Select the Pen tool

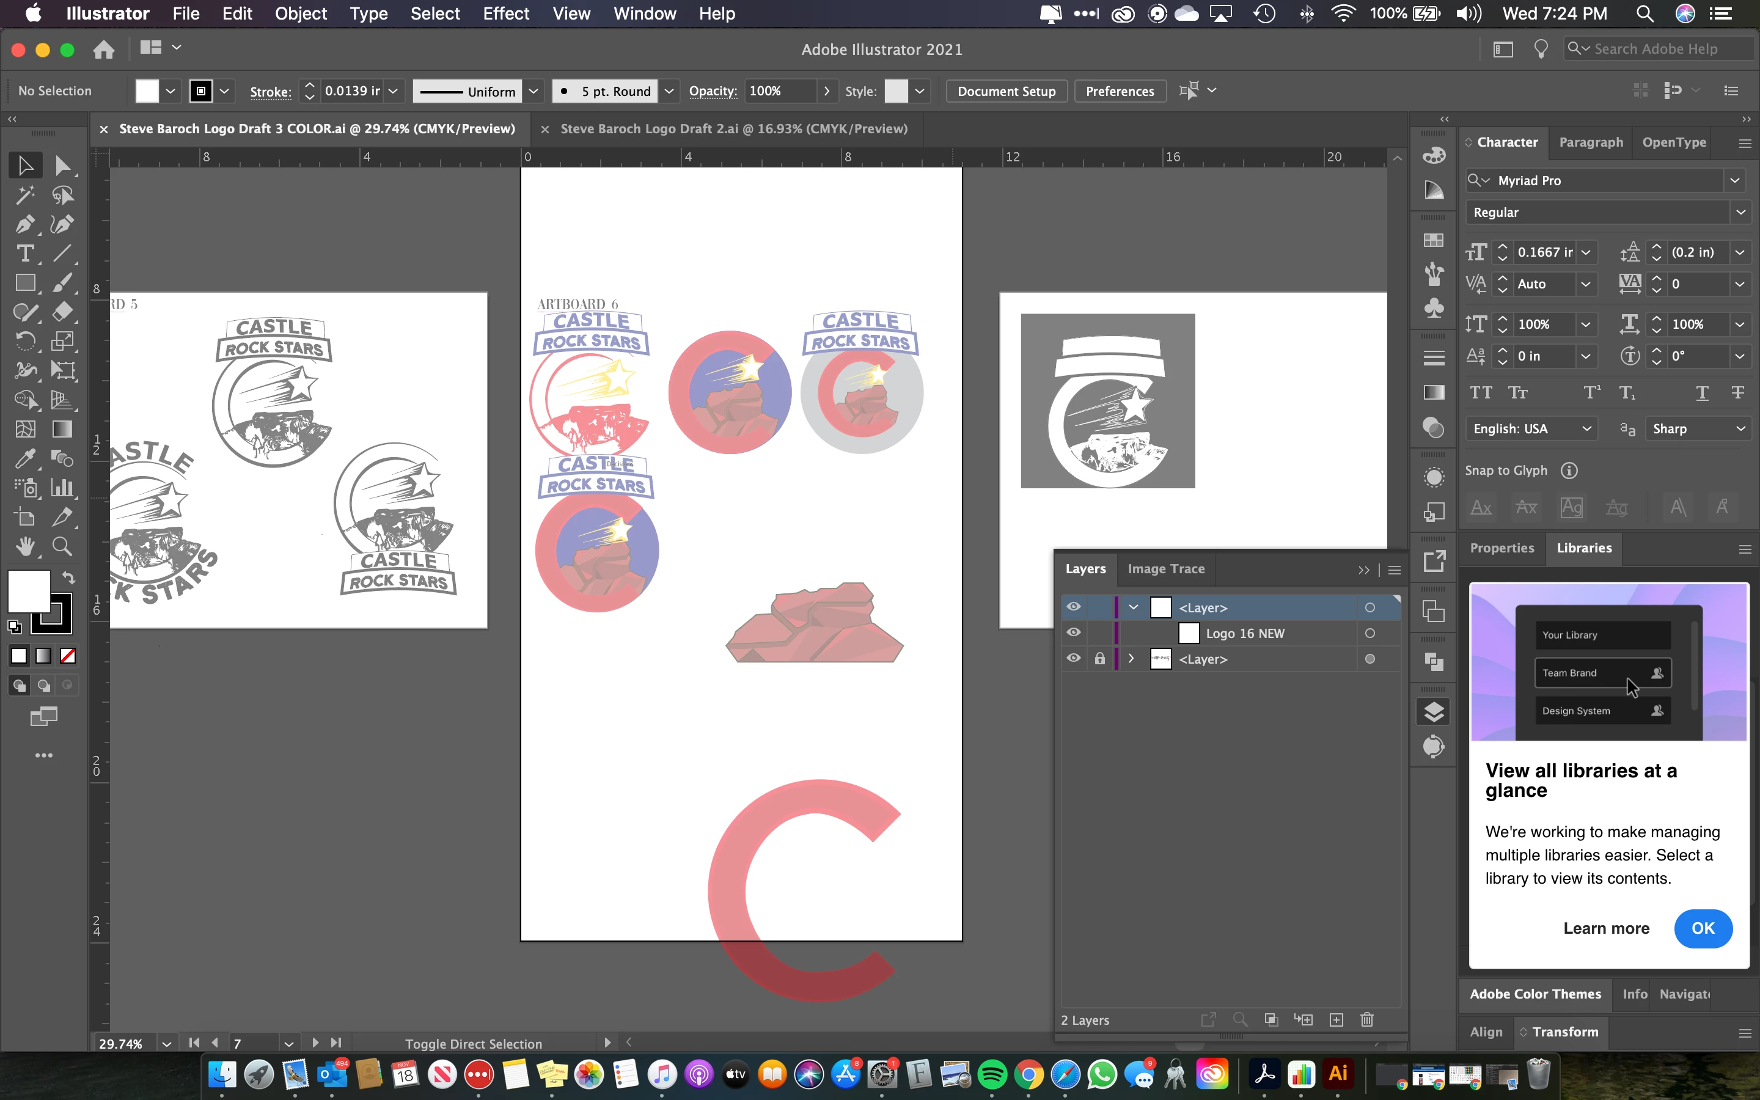point(24,224)
